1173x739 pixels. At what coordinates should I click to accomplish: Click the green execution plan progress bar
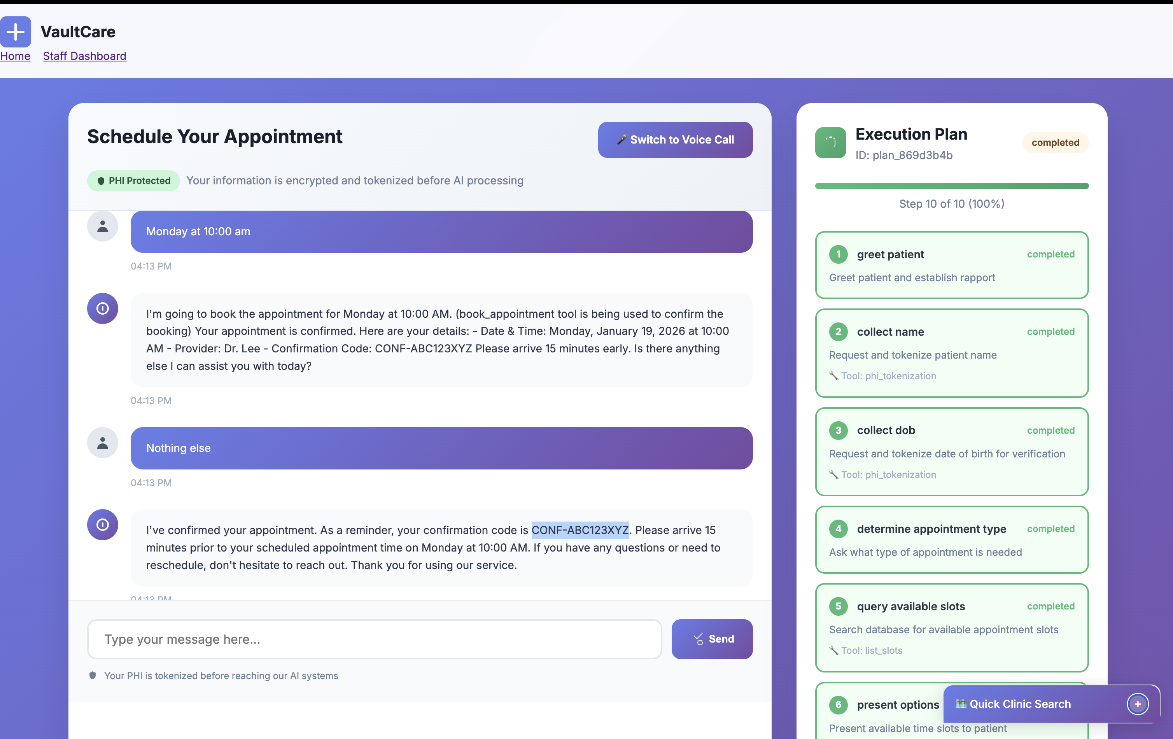(x=951, y=186)
